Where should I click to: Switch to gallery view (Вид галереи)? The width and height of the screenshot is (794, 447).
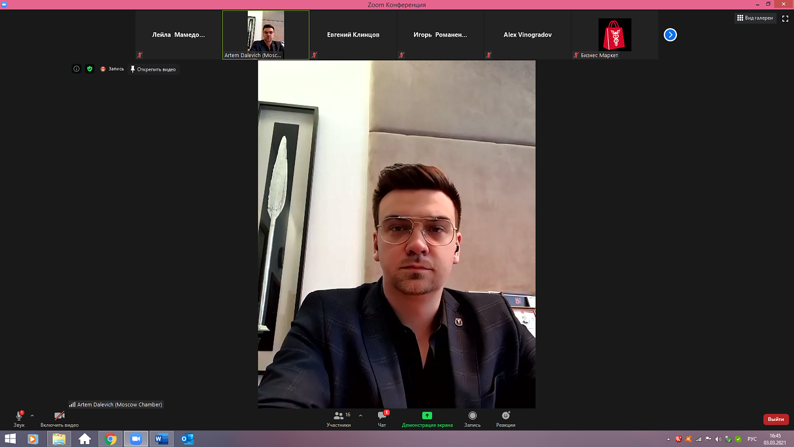coord(755,18)
